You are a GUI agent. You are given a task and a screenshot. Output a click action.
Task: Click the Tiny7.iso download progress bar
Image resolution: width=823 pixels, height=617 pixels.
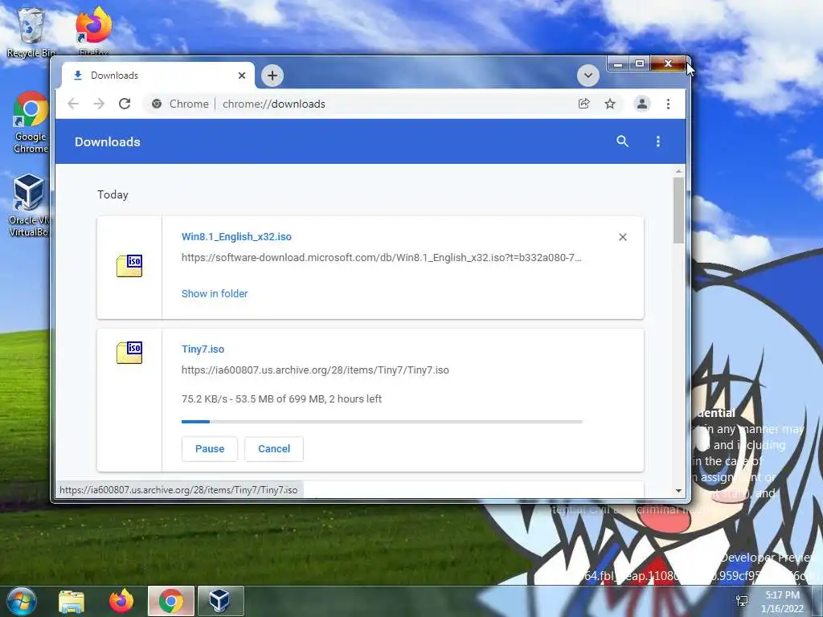tap(382, 421)
